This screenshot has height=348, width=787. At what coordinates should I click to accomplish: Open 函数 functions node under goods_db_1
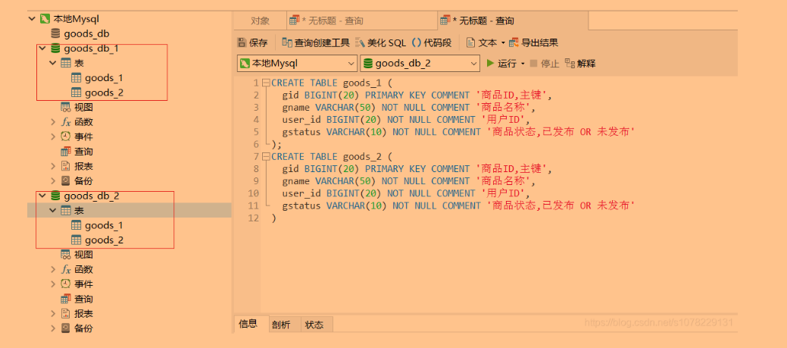click(77, 122)
